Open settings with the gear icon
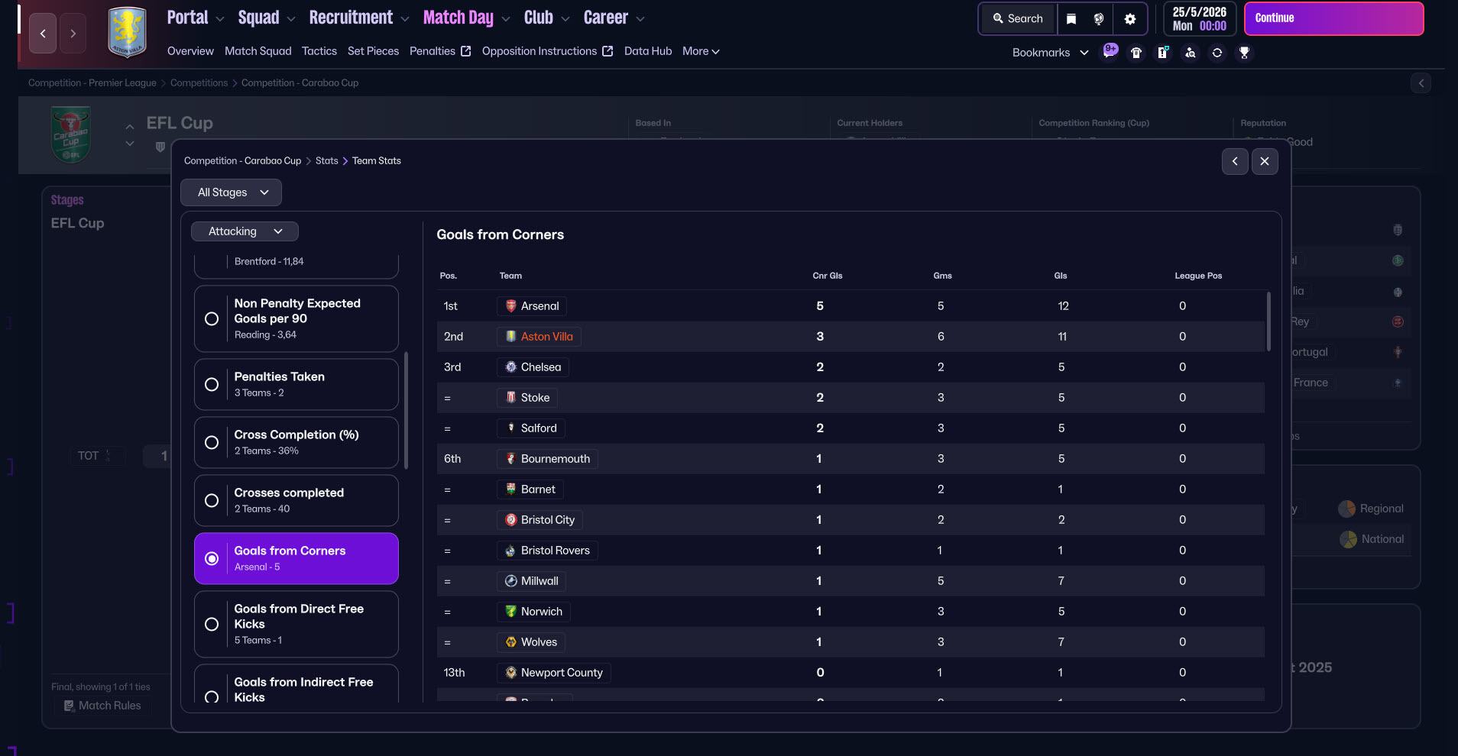 click(1130, 19)
